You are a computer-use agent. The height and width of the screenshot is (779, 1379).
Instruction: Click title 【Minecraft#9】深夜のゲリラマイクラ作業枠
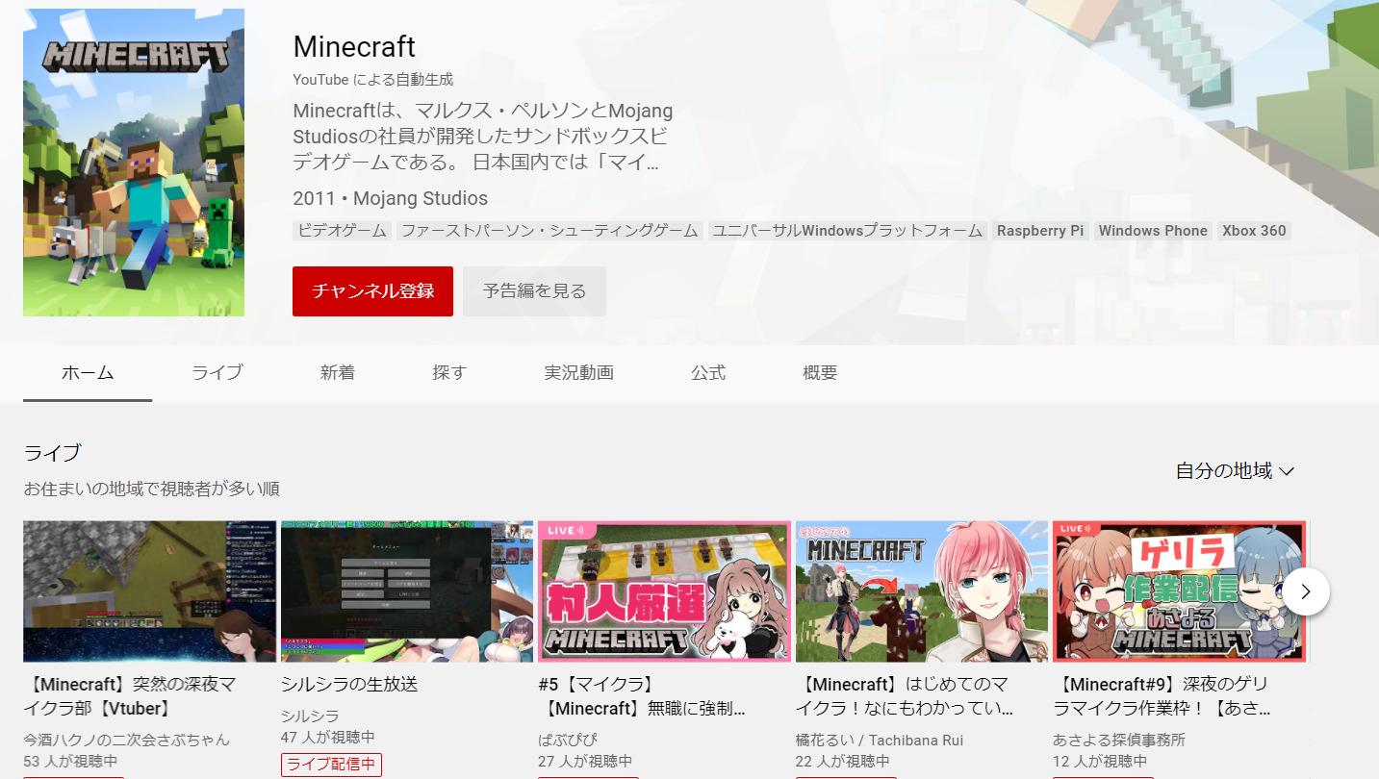click(x=1162, y=696)
